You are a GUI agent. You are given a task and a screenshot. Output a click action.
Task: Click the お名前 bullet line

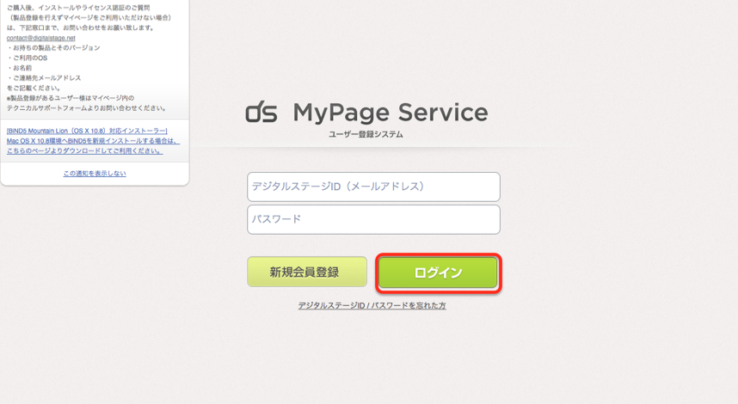coord(20,68)
